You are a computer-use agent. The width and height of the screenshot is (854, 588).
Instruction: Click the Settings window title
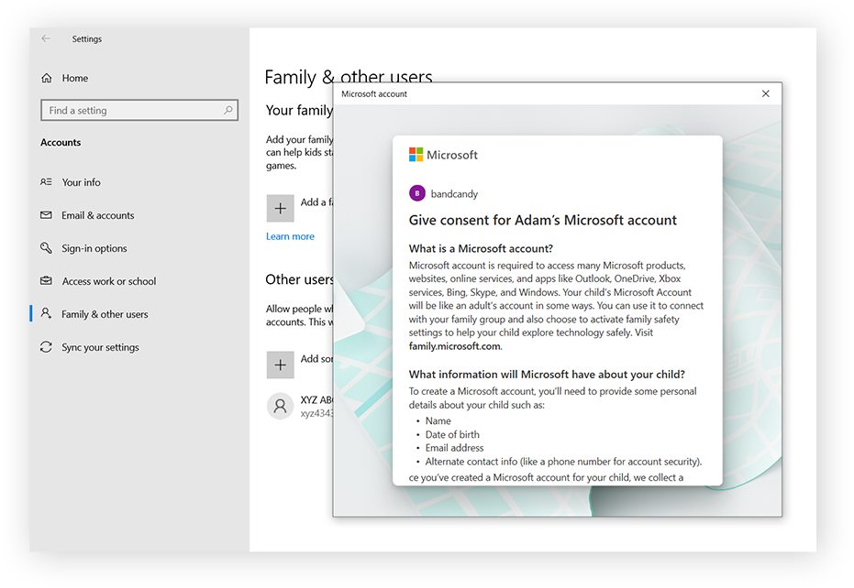tap(86, 39)
